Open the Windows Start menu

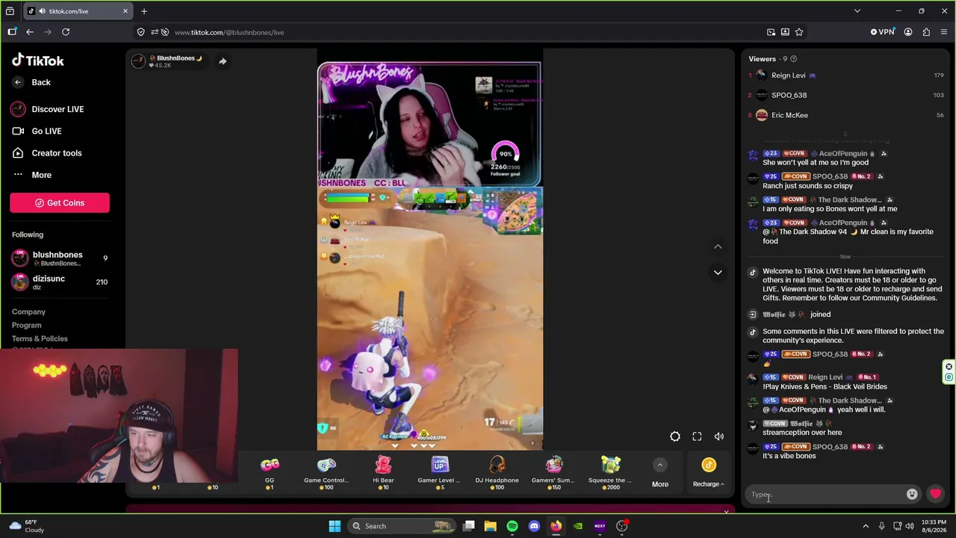tap(335, 526)
